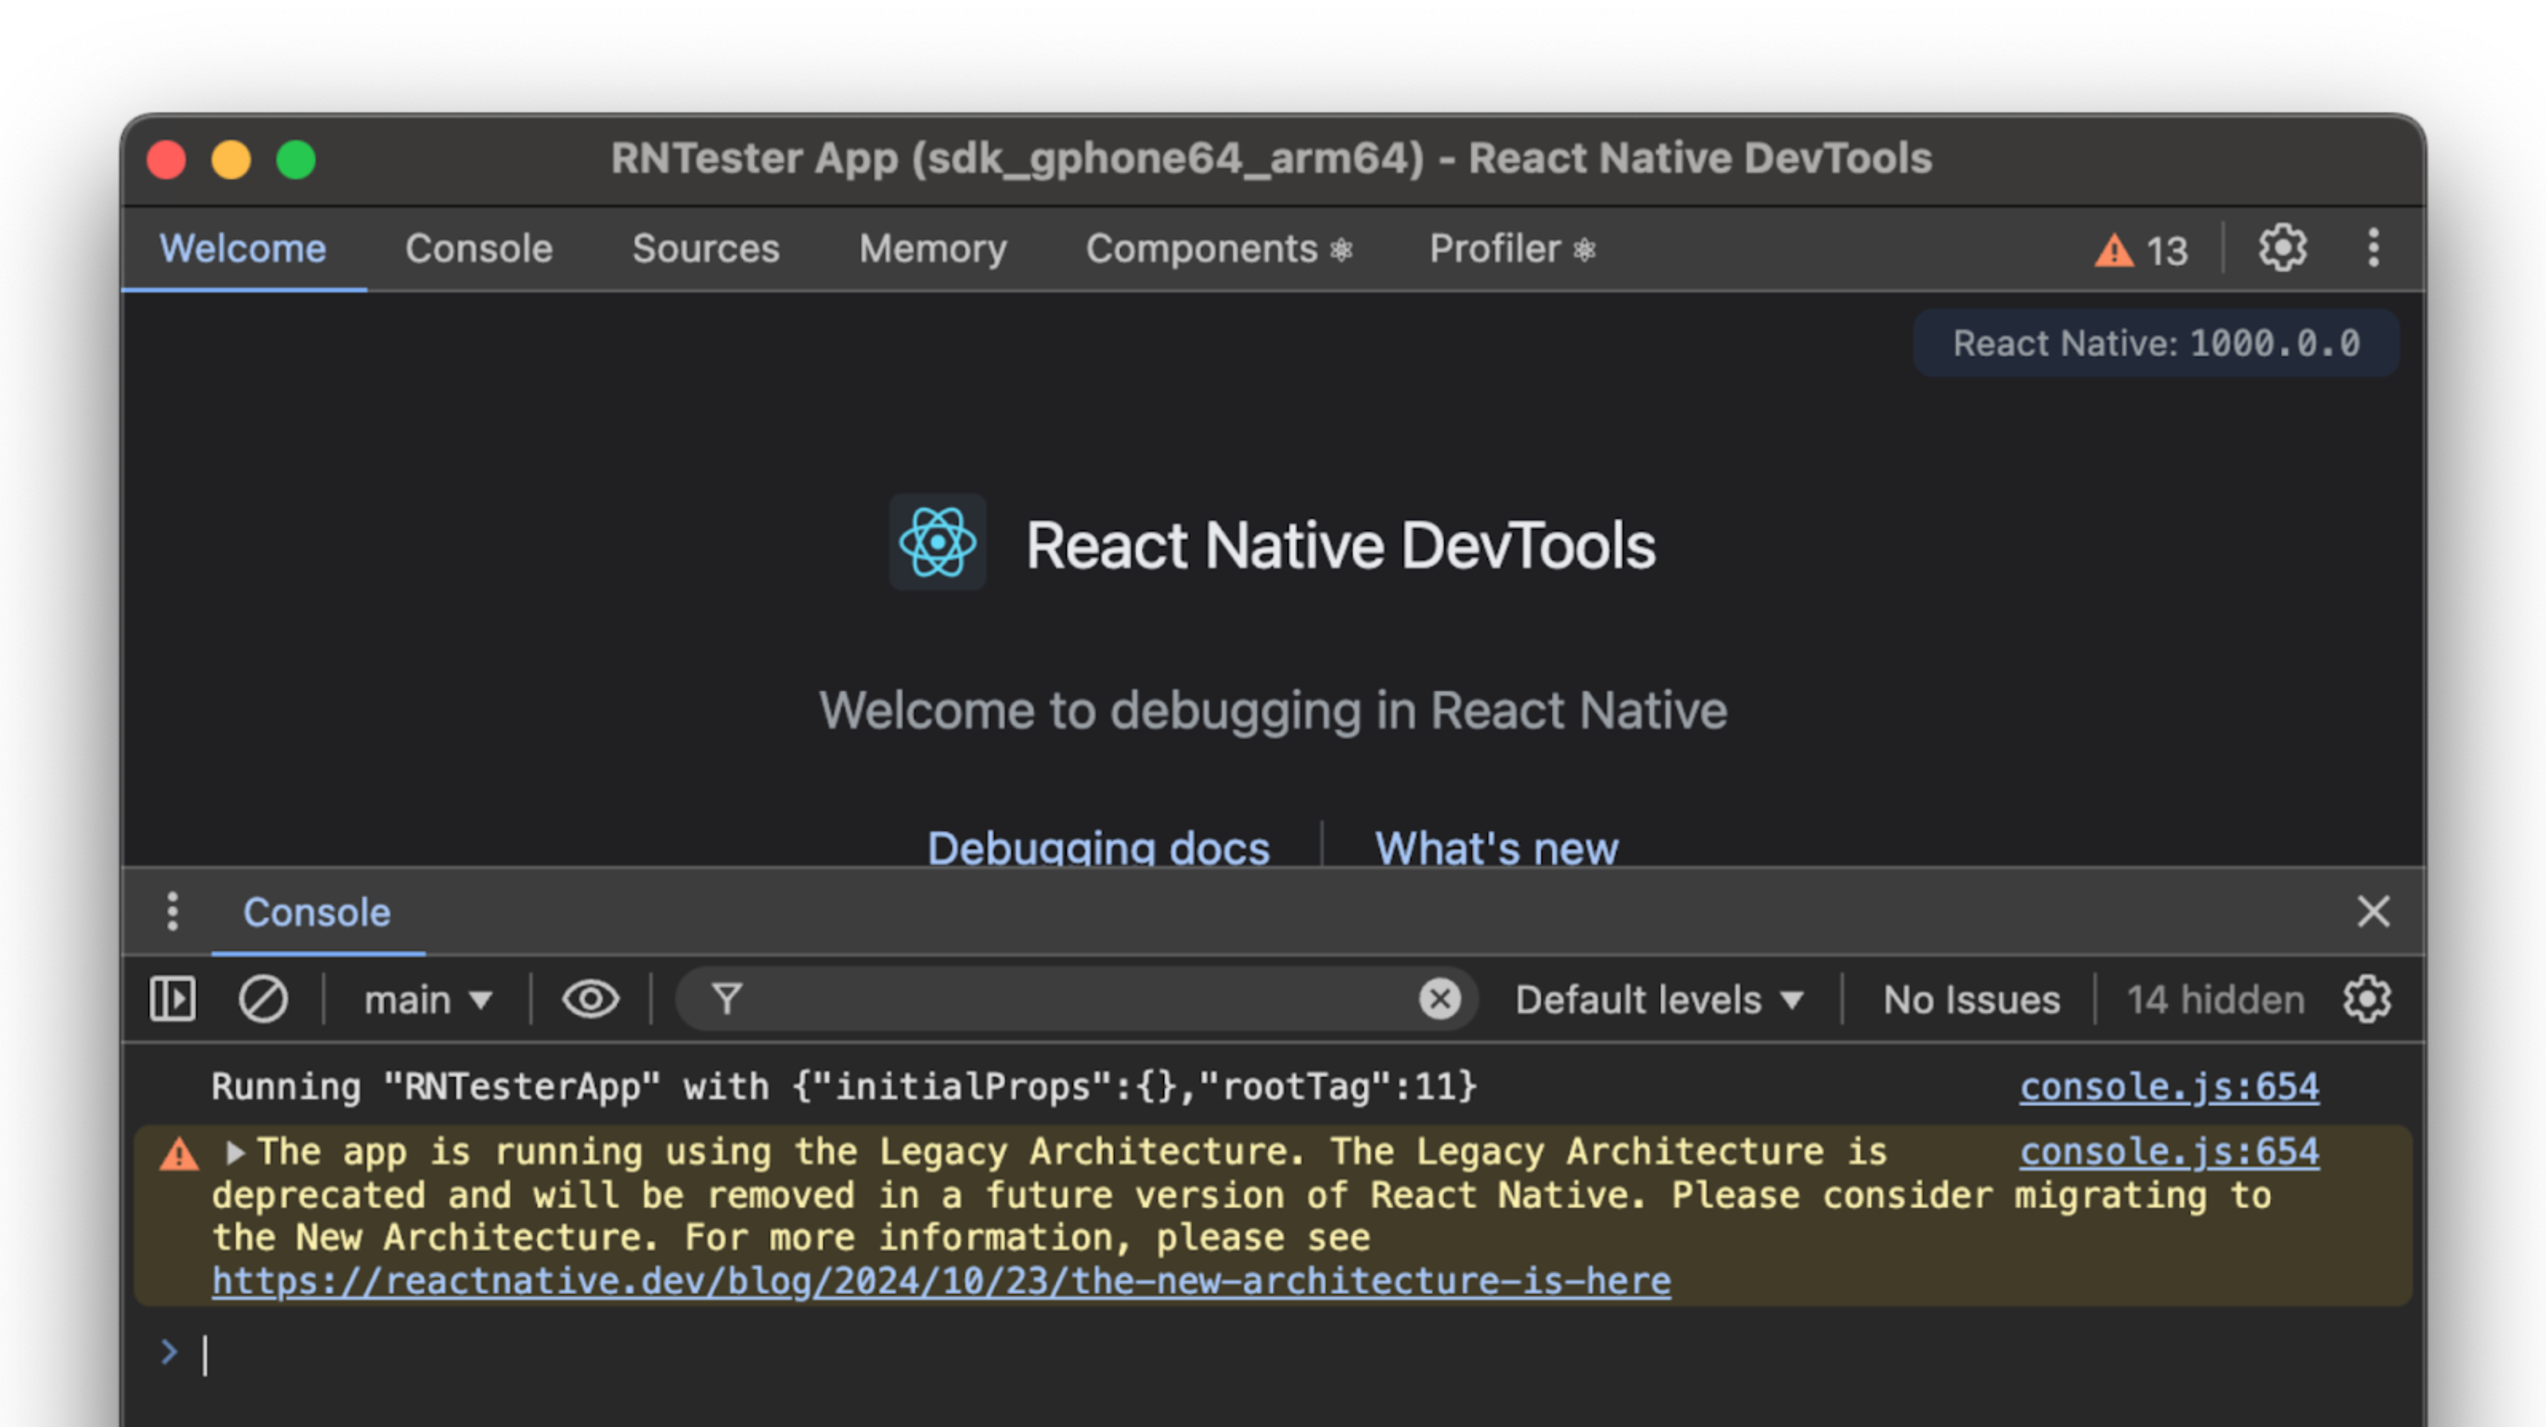2546x1427 pixels.
Task: Switch to the Sources tab
Action: 705,249
